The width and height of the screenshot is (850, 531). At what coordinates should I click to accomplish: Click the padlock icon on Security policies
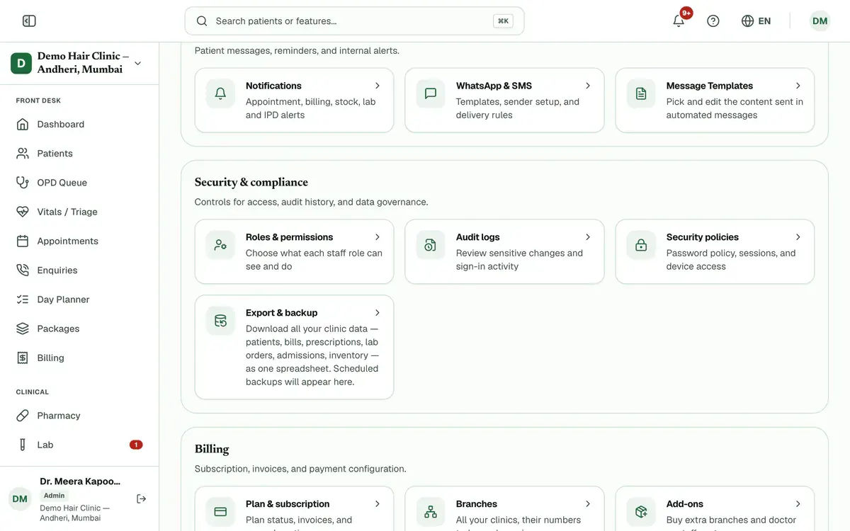tap(641, 245)
